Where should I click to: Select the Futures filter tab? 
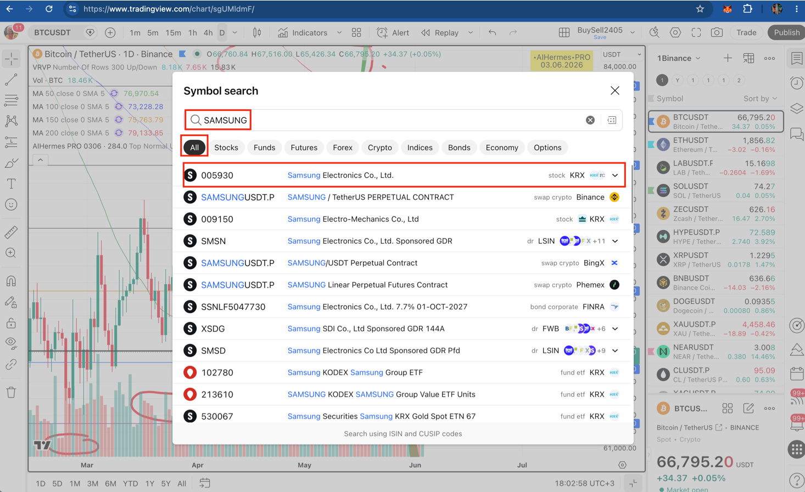pyautogui.click(x=304, y=148)
